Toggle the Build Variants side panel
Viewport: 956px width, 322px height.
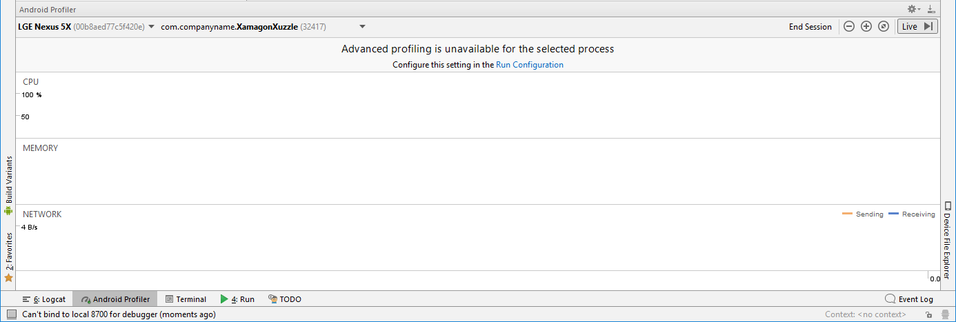[8, 185]
